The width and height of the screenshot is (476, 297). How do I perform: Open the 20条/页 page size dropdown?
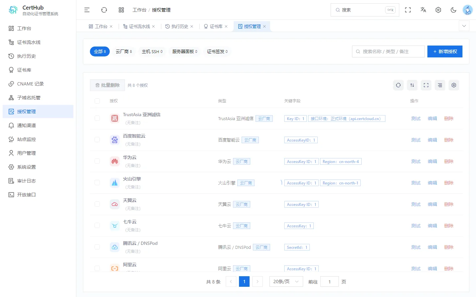pyautogui.click(x=286, y=281)
